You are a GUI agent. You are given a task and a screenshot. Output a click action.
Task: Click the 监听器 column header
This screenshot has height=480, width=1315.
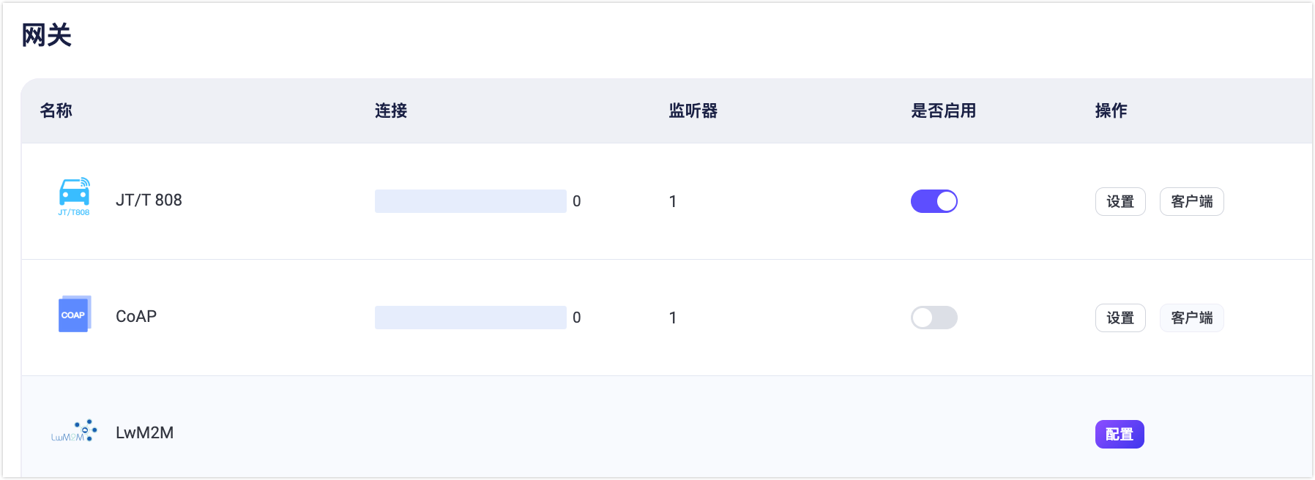tap(693, 110)
